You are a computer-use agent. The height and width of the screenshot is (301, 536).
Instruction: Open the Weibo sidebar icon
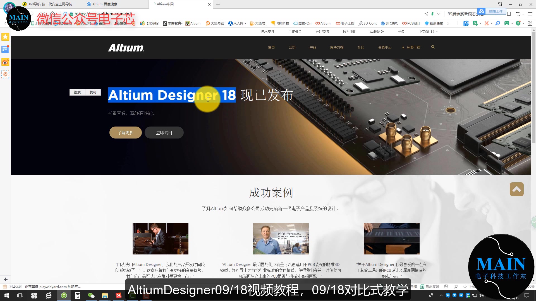5,62
